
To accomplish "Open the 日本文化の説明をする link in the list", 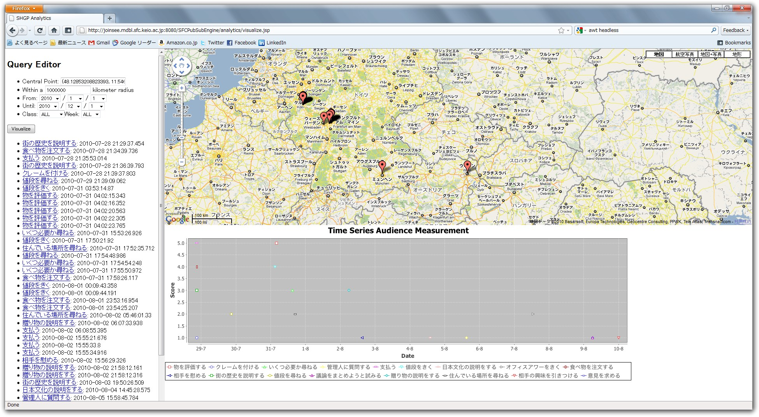I will [53, 390].
